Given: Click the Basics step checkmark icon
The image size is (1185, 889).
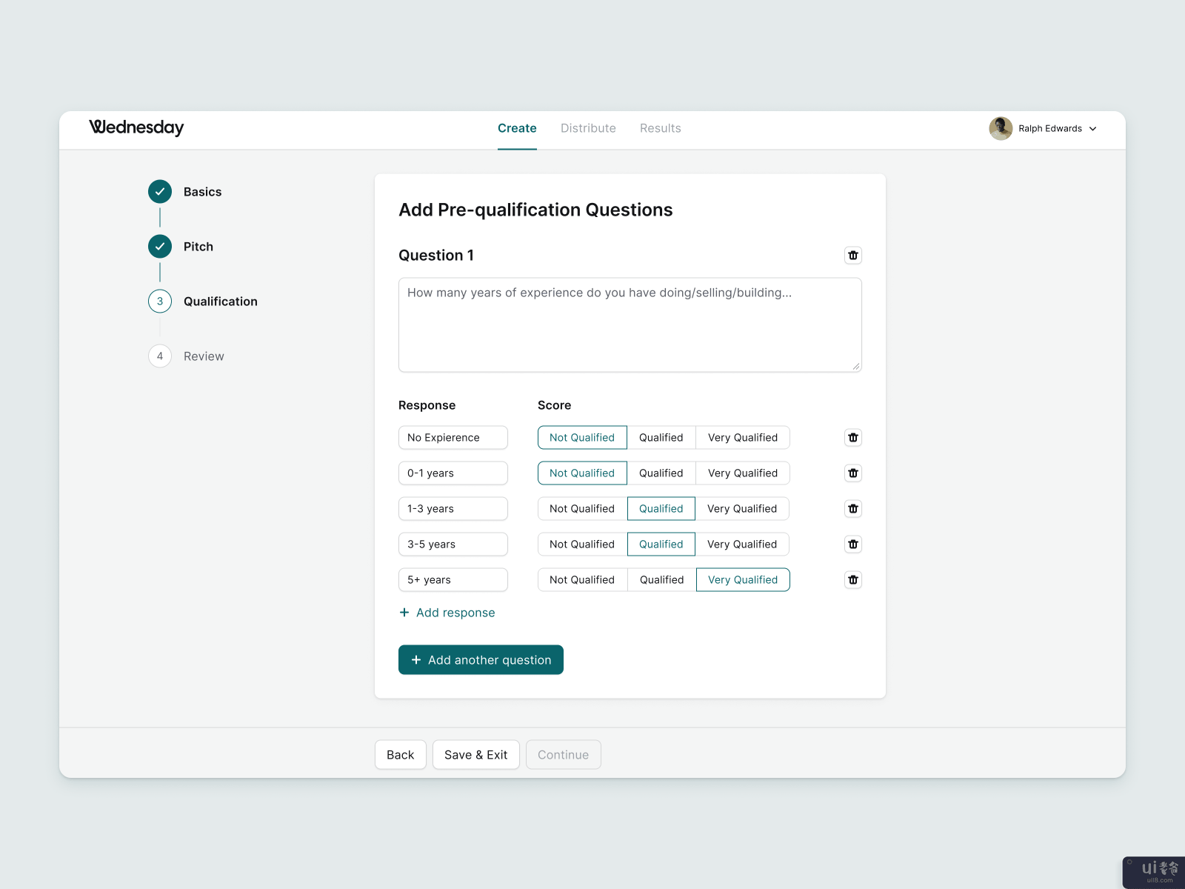Looking at the screenshot, I should coord(160,192).
